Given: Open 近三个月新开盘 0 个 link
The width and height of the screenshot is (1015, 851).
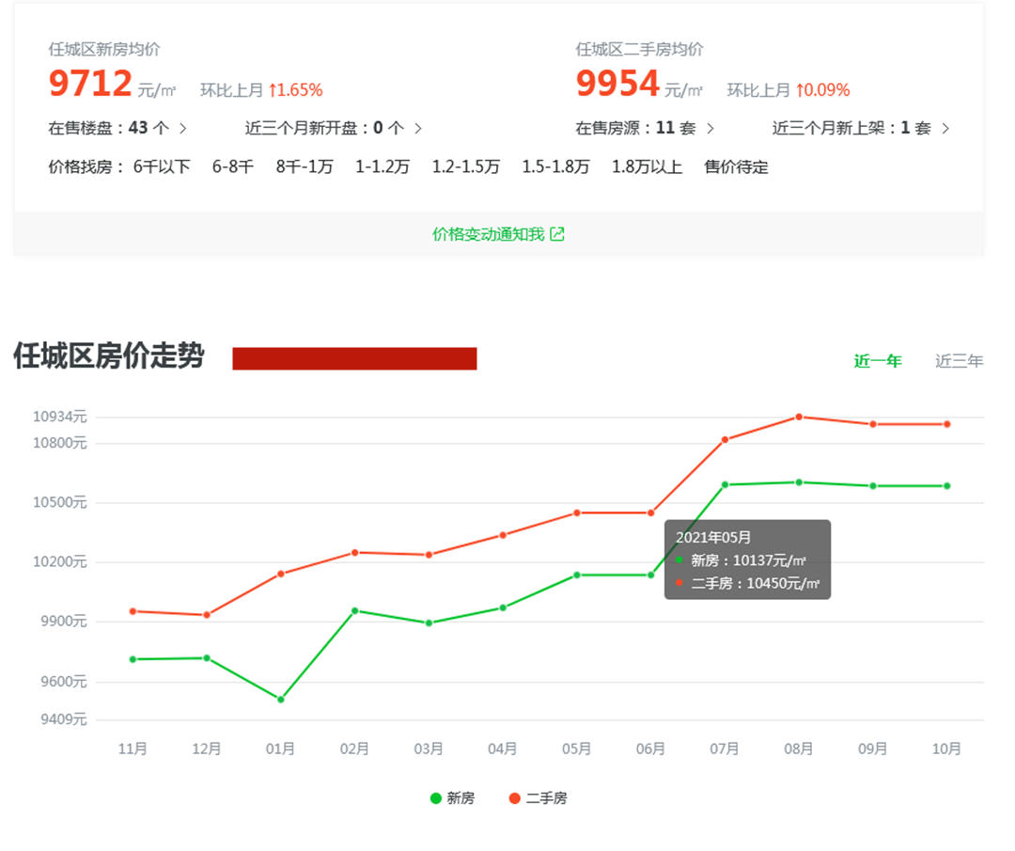Looking at the screenshot, I should click(334, 128).
